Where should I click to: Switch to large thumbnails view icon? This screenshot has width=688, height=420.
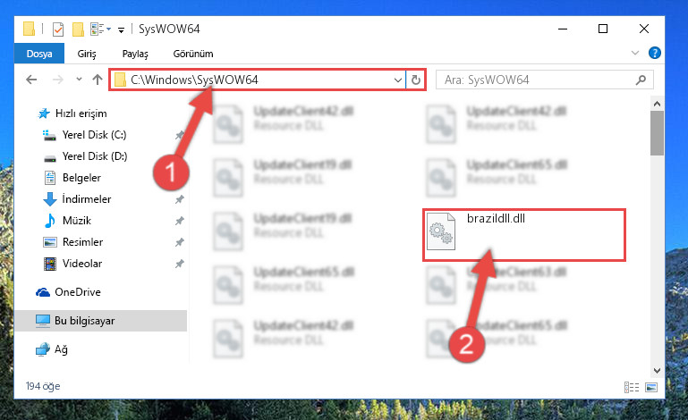click(651, 387)
